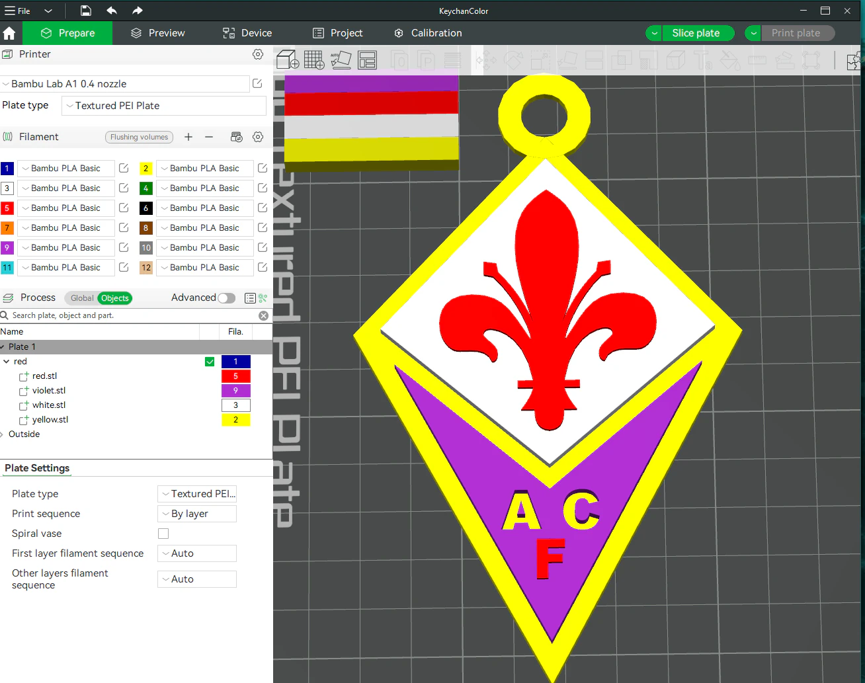Click the Add plate grid icon

(314, 60)
